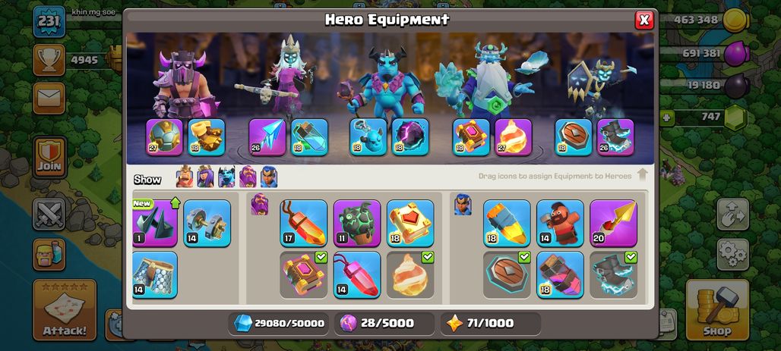
Task: Unequip the checked Eternal Tome book
Action: [x=303, y=274]
